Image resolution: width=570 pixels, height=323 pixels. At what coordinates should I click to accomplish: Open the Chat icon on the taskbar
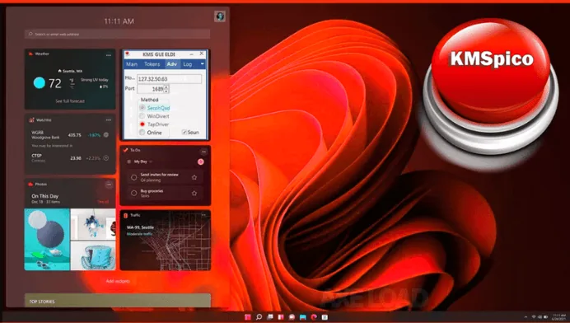point(292,316)
